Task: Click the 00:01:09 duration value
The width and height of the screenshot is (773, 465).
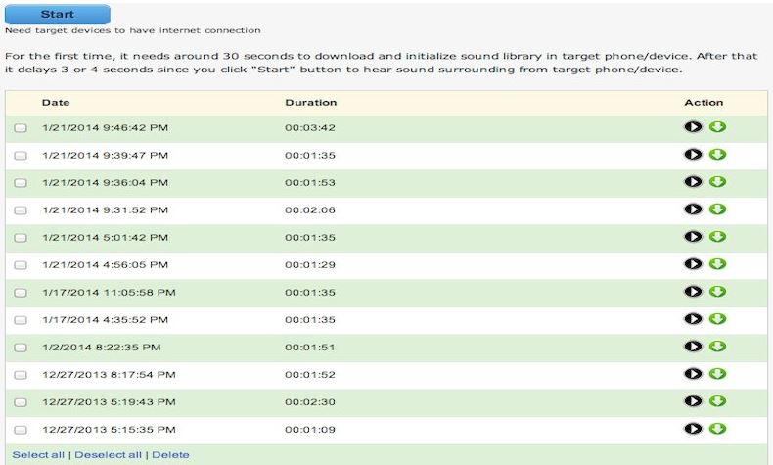Action: click(x=309, y=430)
